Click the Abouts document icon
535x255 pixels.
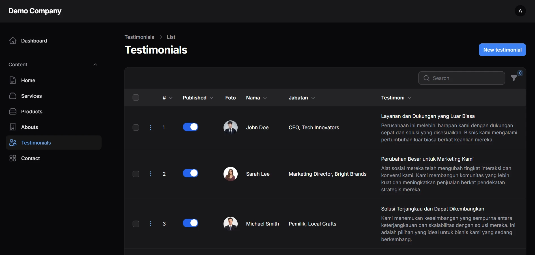pos(13,127)
